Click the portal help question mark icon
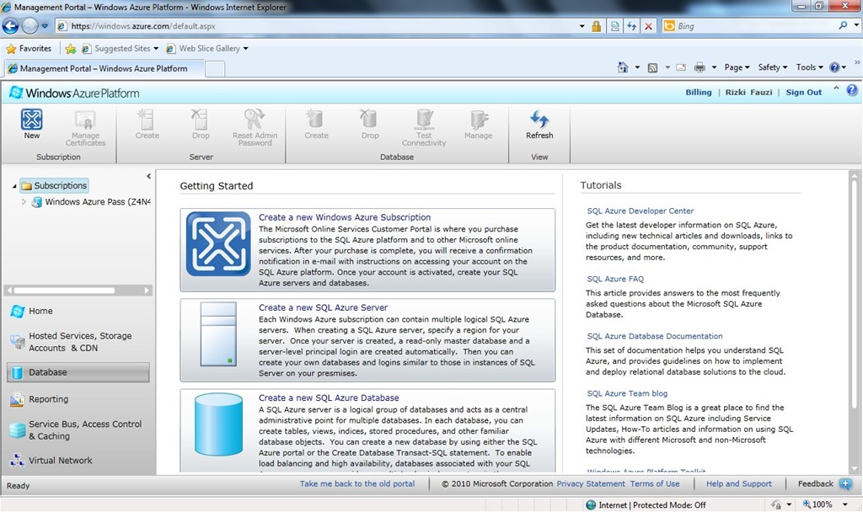863x512 pixels. click(x=852, y=90)
